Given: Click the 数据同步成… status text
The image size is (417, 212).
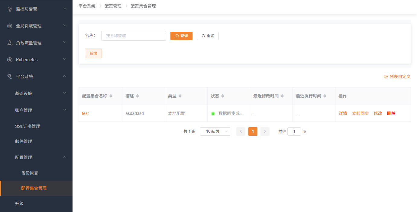Looking at the screenshot, I should tap(231, 113).
